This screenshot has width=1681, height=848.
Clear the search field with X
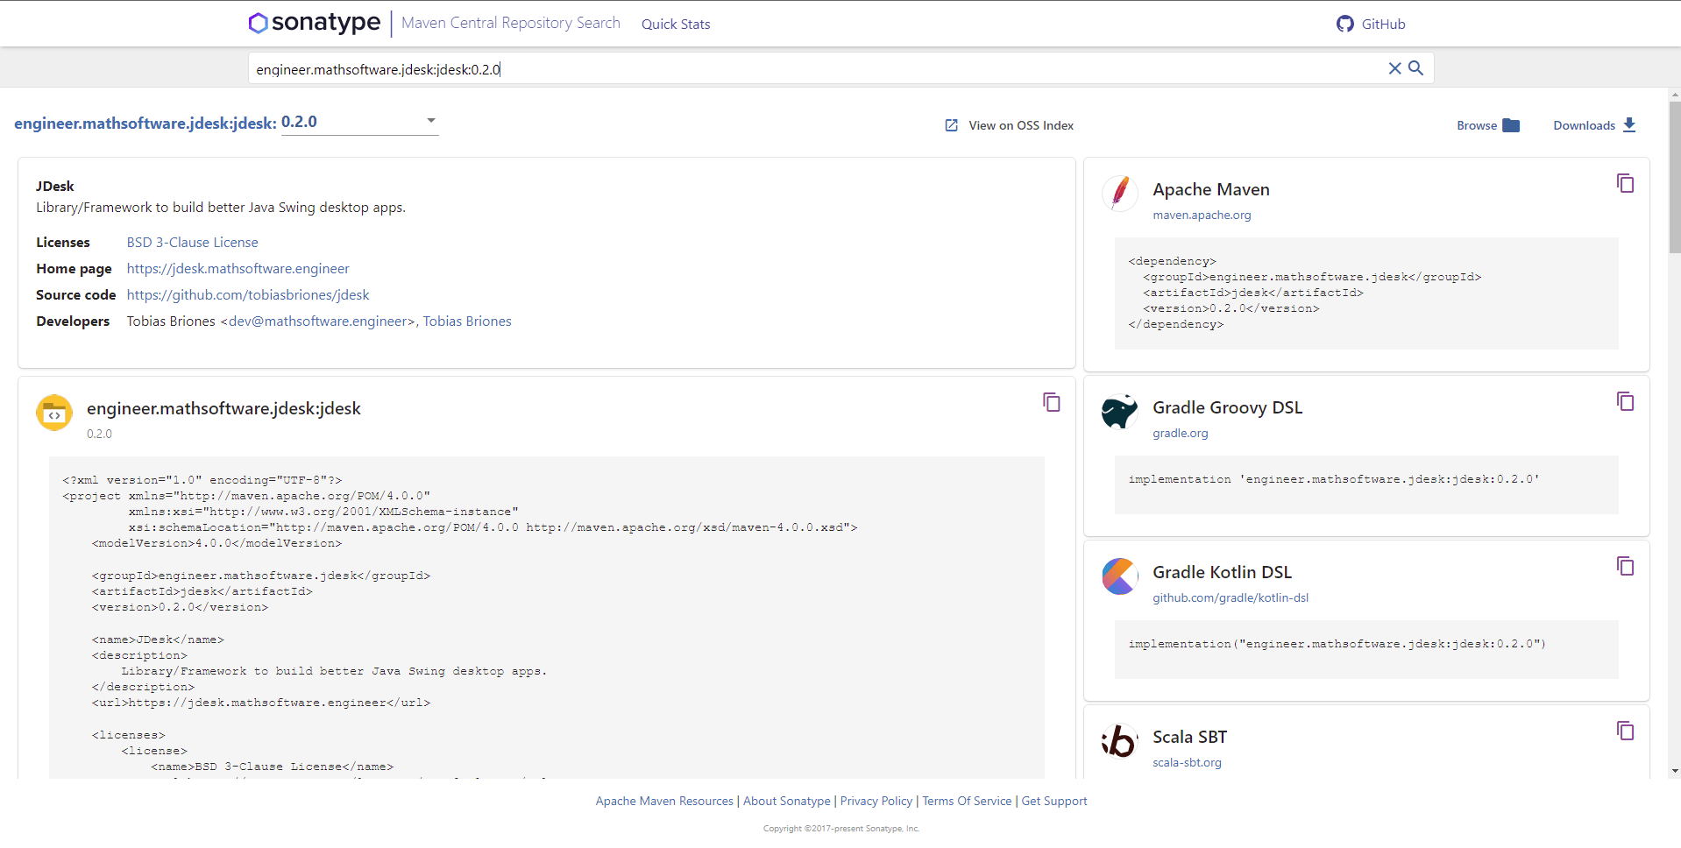click(1394, 68)
